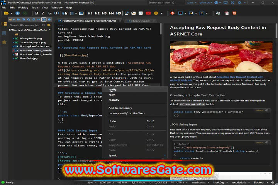This screenshot has height=185, width=278.
Task: Open Raw-Data.jpg in the file list
Action: tap(29, 58)
